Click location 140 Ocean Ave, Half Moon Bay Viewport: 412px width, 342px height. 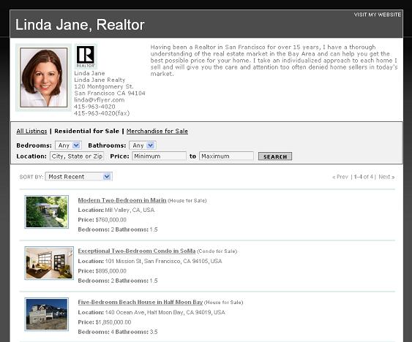point(165,312)
